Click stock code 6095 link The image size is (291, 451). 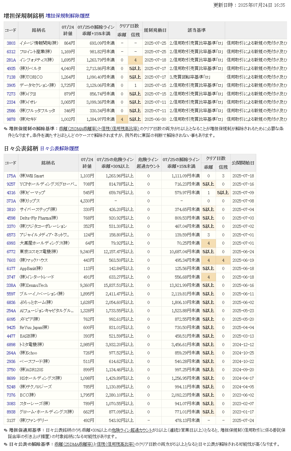tap(11, 319)
